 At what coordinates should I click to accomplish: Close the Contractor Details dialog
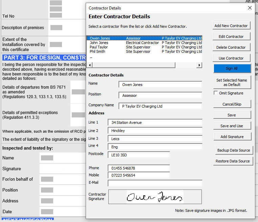pos(250,8)
